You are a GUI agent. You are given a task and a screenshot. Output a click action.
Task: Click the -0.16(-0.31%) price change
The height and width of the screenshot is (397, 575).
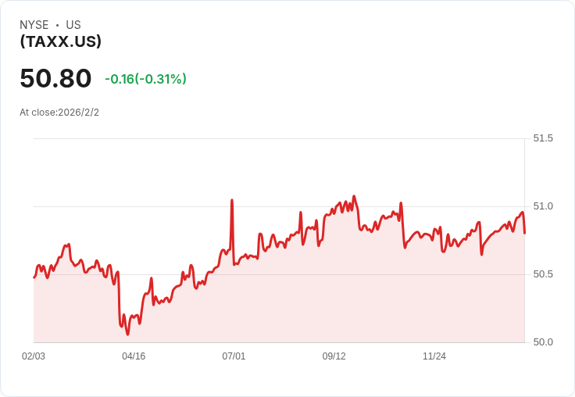(145, 79)
